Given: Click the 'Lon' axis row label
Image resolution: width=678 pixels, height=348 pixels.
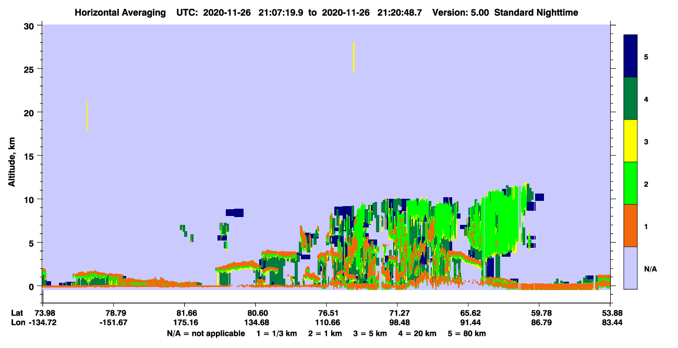Looking at the screenshot, I should point(17,322).
